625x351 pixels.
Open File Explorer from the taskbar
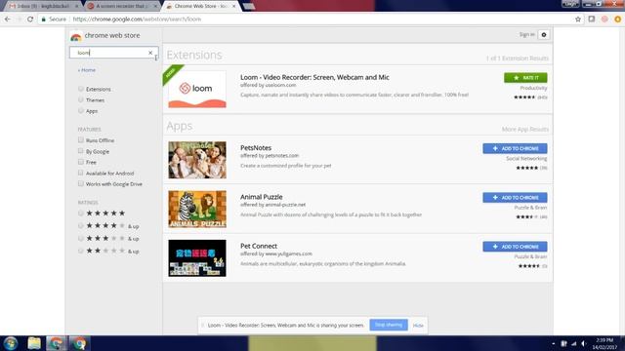point(34,343)
